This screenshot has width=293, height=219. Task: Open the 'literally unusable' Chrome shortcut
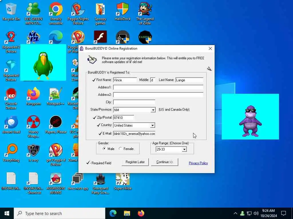[x=56, y=13]
